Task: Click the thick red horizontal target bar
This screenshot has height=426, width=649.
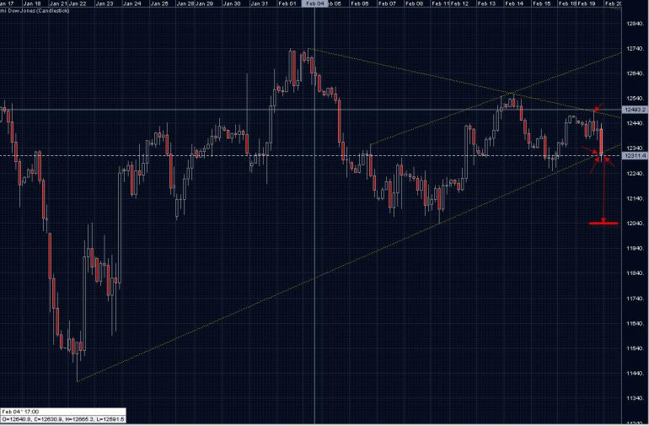Action: [x=605, y=224]
